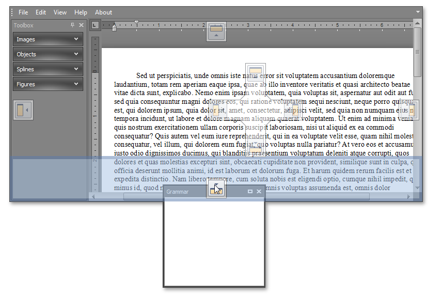The height and width of the screenshot is (296, 442).
Task: Toggle the Toolbox panel auto-hide pin
Action: point(73,25)
